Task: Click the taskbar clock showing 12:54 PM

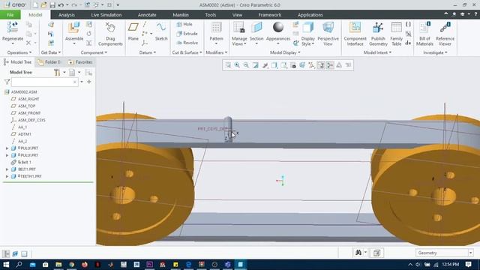Action: pos(451,264)
